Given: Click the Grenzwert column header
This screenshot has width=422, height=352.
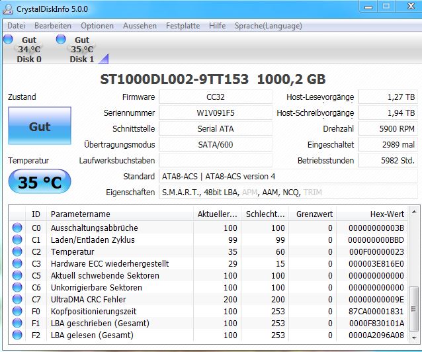Looking at the screenshot, I should pyautogui.click(x=313, y=214).
